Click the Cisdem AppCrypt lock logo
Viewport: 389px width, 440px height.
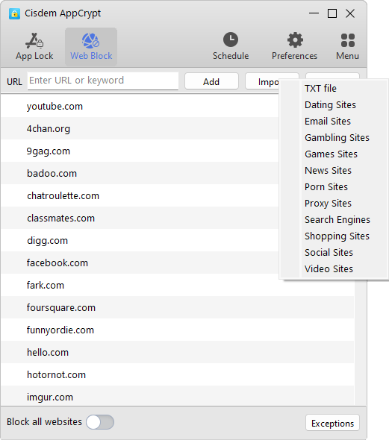click(14, 13)
